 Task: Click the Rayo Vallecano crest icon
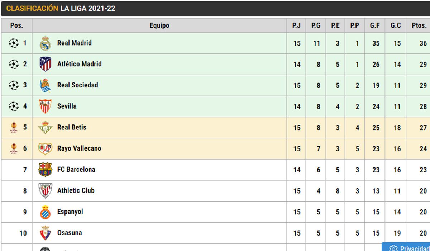[45, 148]
